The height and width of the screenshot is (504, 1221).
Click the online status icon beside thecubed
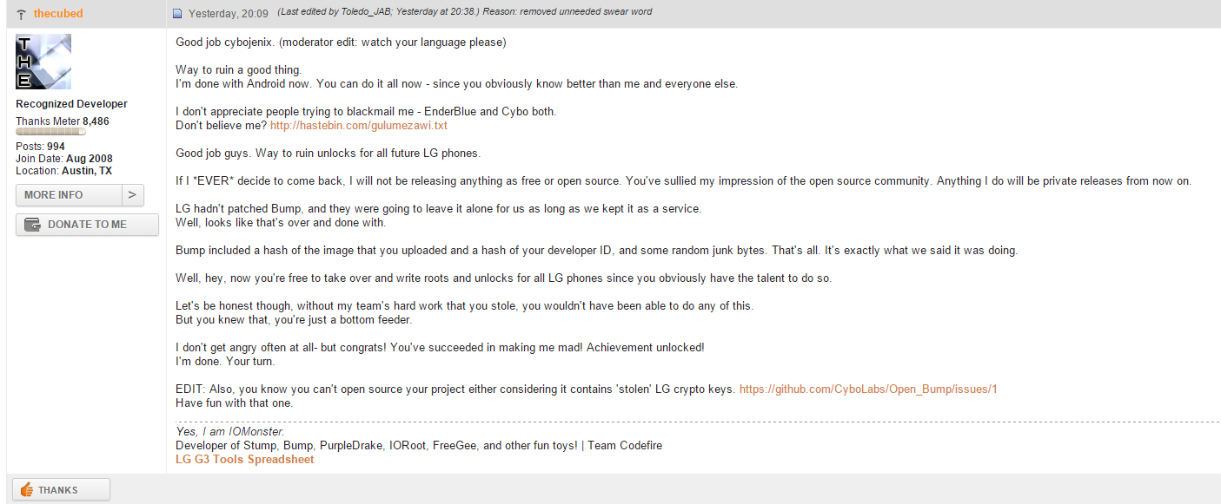[21, 14]
